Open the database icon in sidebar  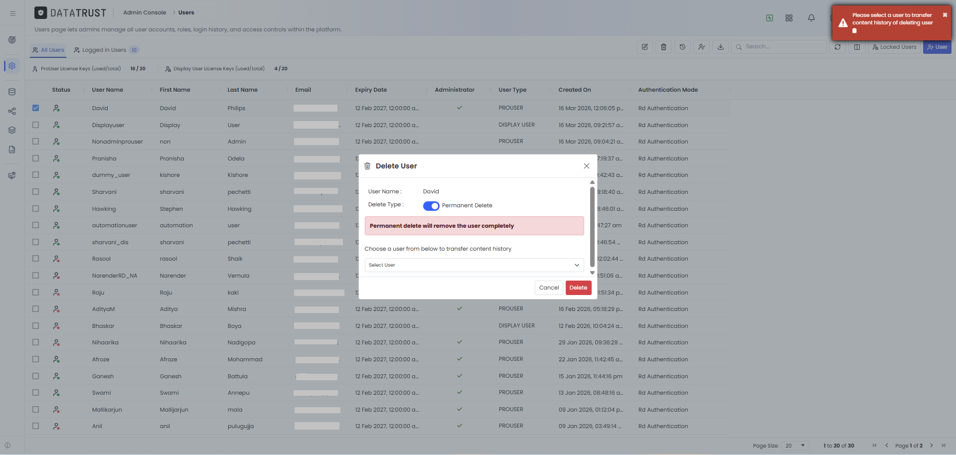pos(12,92)
